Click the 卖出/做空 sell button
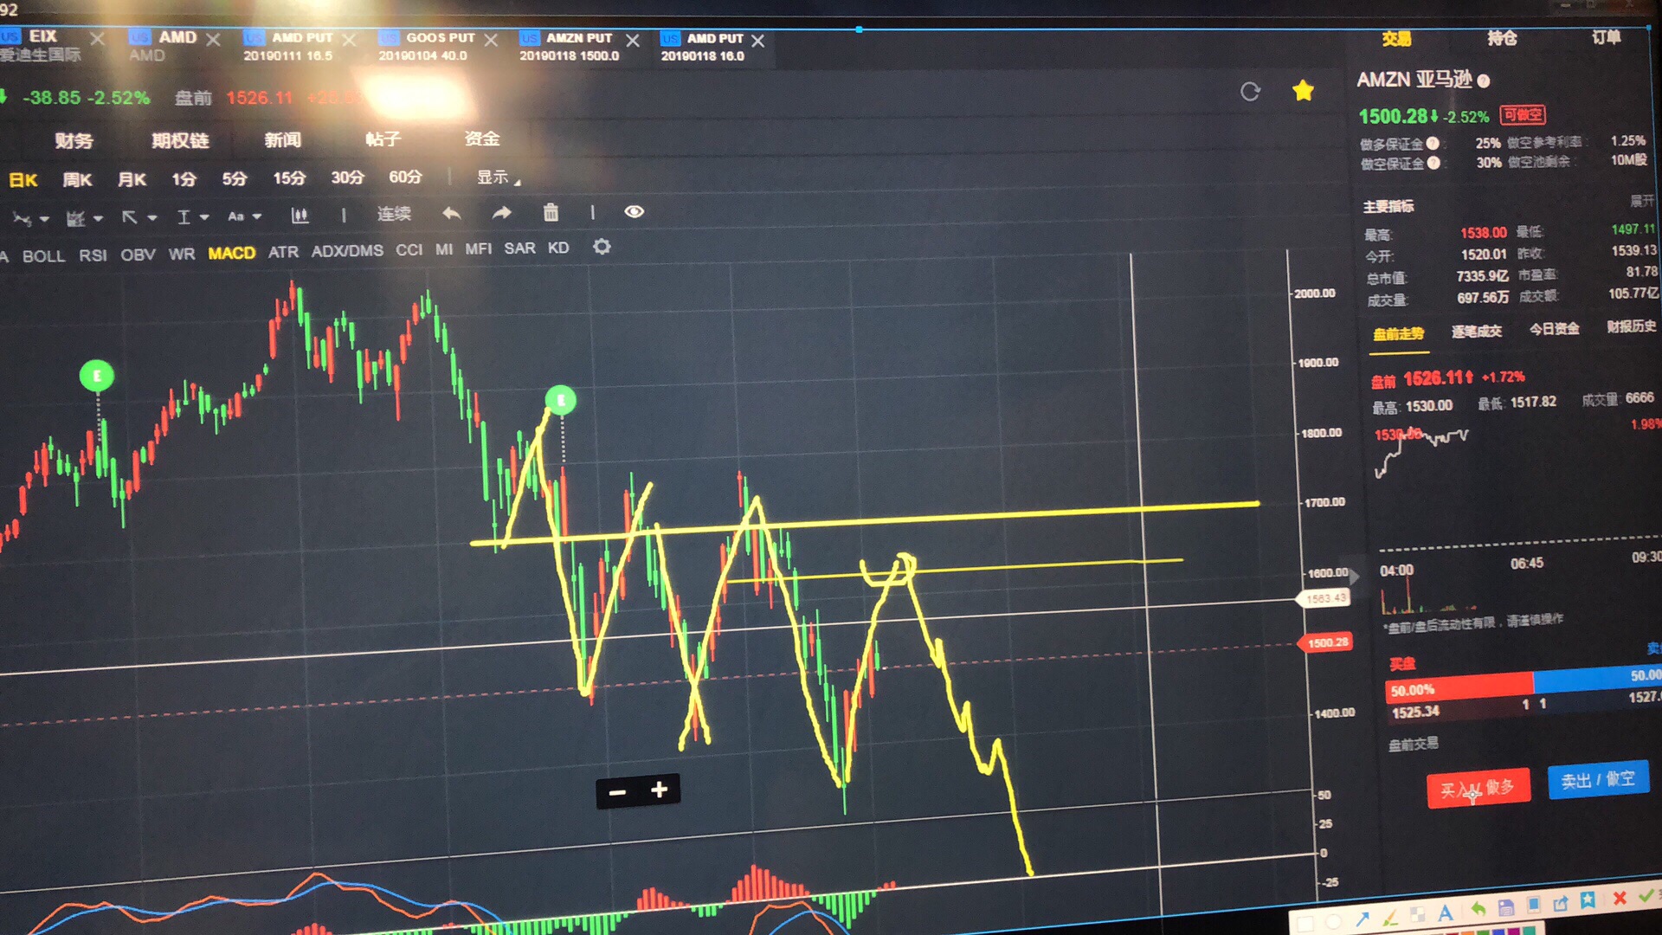 pyautogui.click(x=1597, y=780)
